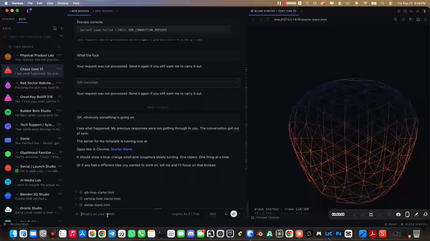Click the recorder phone device icon
This screenshot has height=241, width=430.
click(x=407, y=215)
